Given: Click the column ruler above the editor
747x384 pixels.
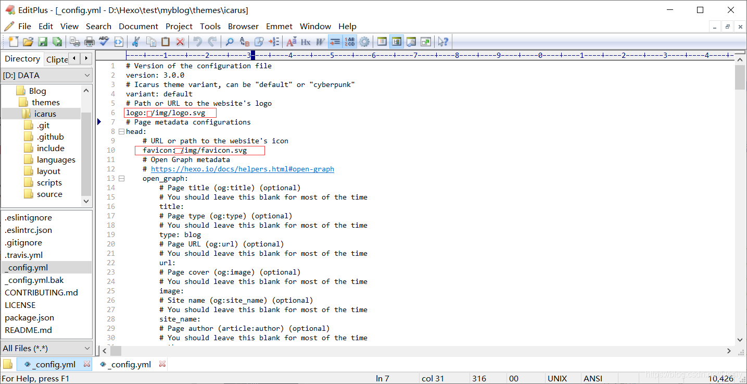Looking at the screenshot, I should [429, 55].
